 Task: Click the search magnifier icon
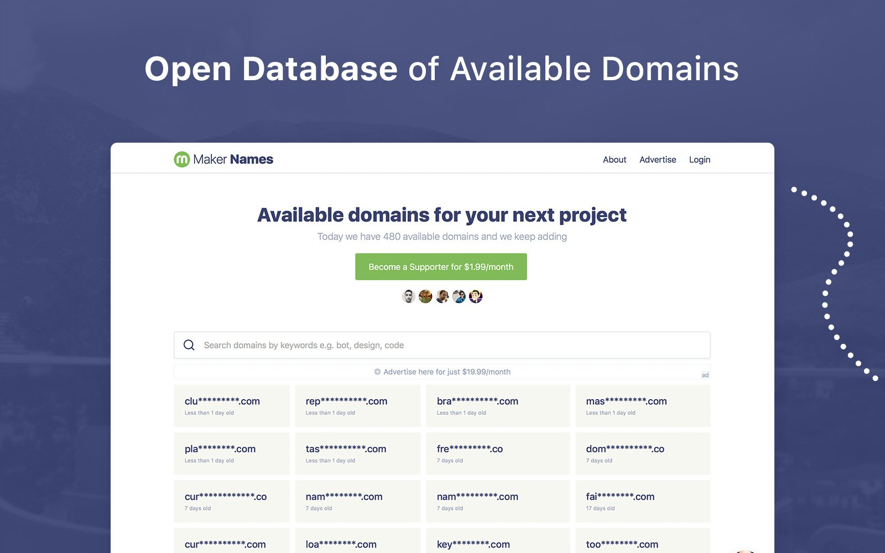point(189,345)
